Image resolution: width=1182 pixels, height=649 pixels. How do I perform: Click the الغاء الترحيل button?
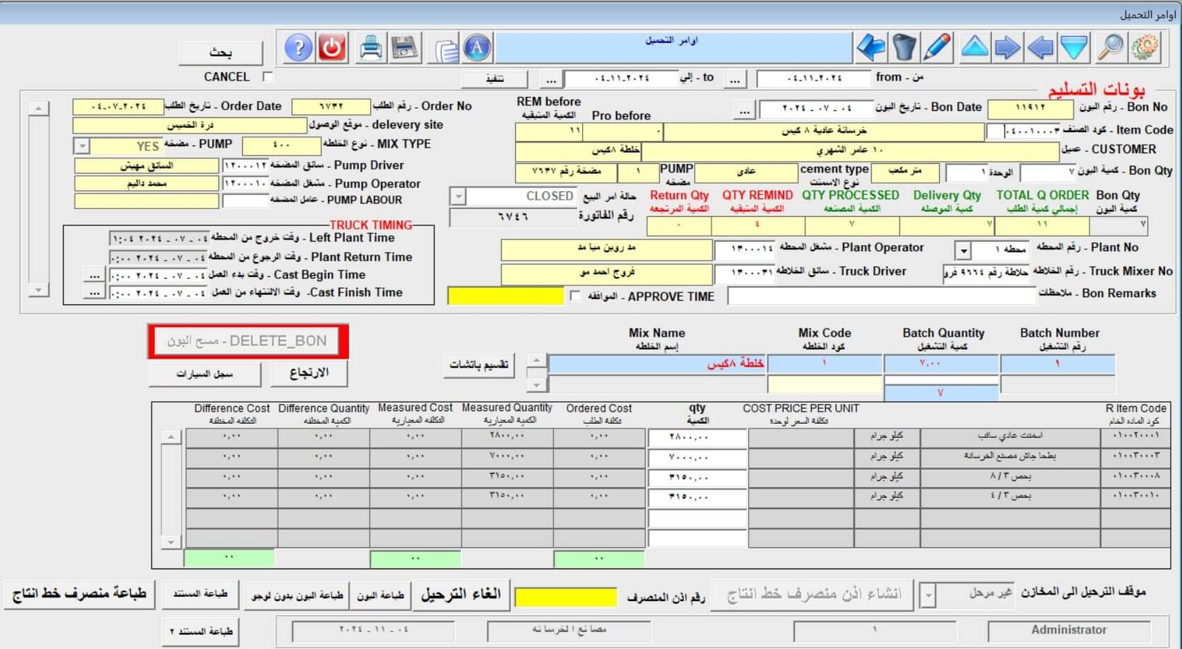tap(461, 595)
